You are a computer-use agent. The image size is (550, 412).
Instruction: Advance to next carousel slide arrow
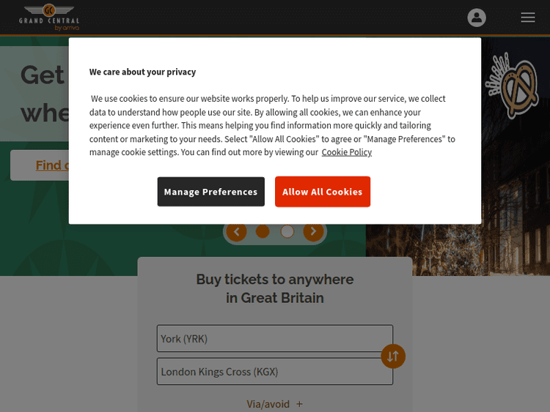tap(313, 232)
